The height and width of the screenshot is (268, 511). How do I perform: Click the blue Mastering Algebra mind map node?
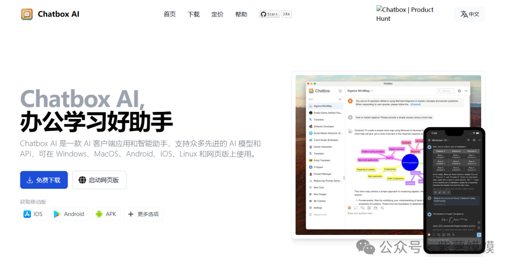410,162
